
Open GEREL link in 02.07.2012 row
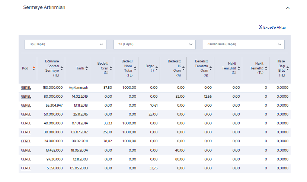point(26,132)
